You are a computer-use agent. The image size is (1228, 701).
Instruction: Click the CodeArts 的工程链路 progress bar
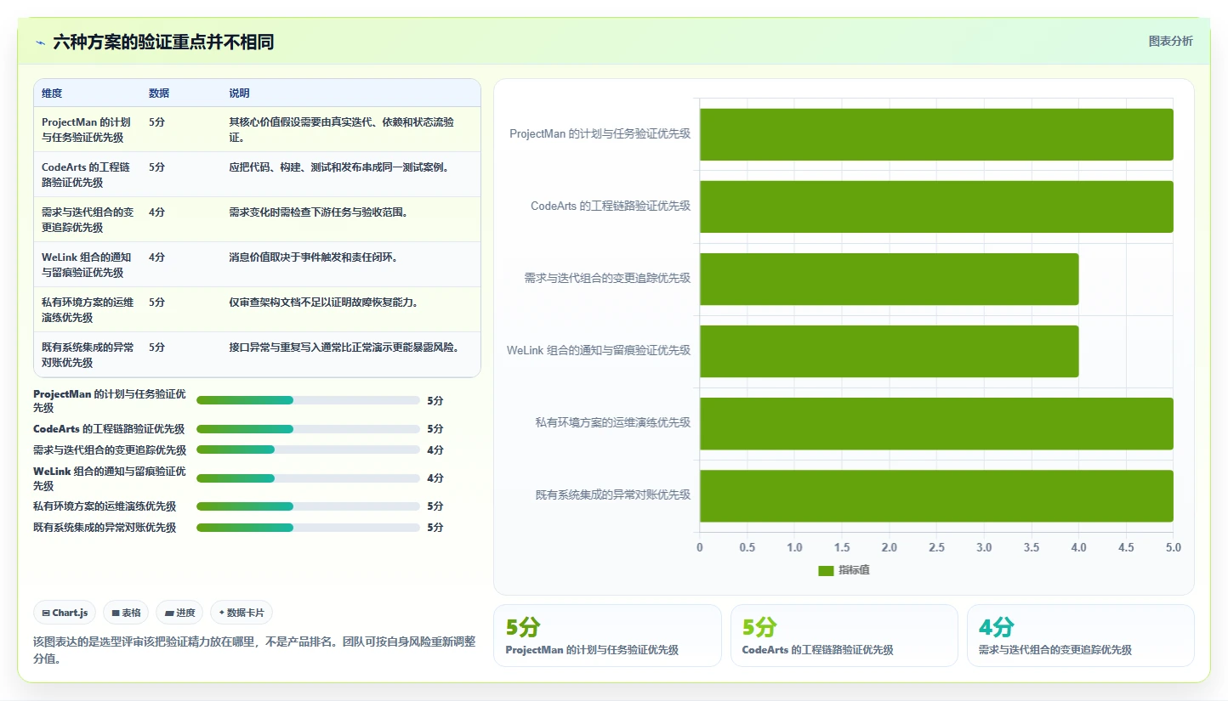point(308,429)
